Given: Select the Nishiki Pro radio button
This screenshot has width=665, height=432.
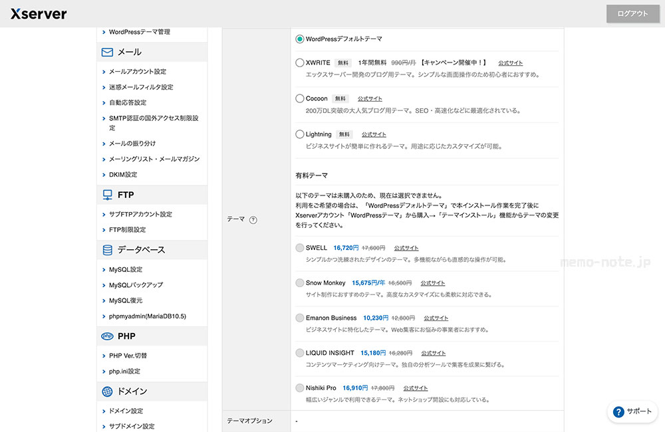Looking at the screenshot, I should pyautogui.click(x=299, y=388).
